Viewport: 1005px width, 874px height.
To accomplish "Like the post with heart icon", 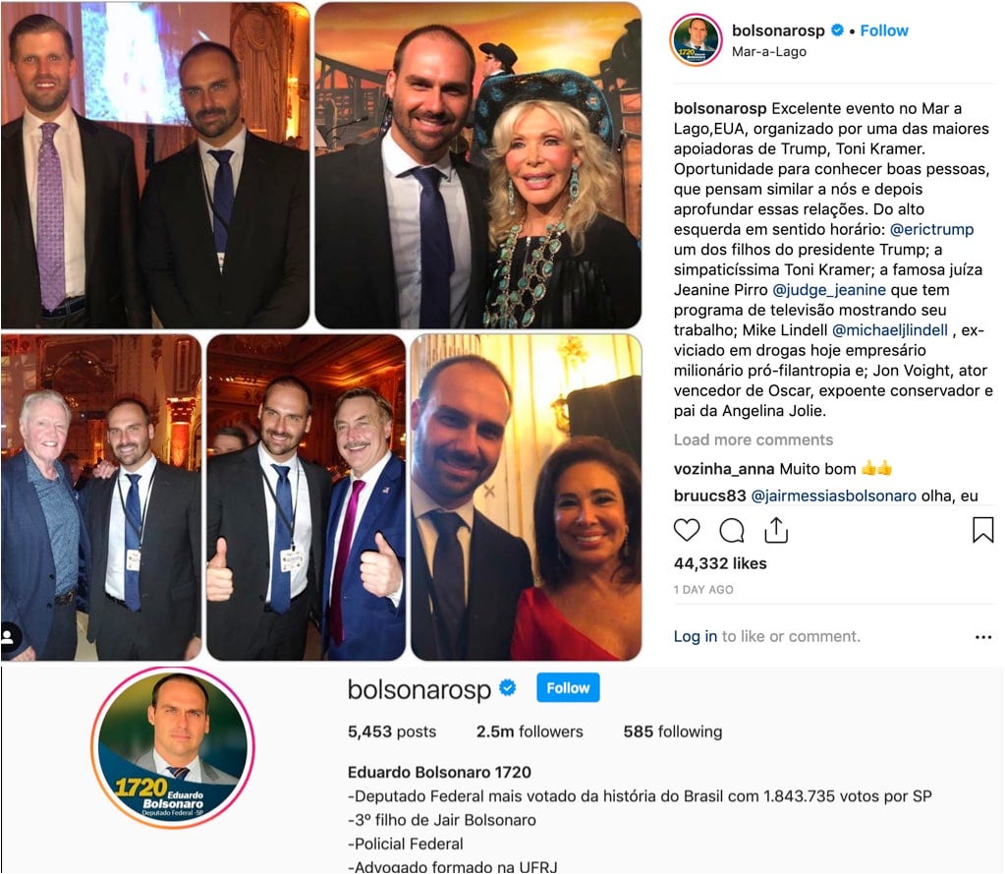I will [x=687, y=530].
